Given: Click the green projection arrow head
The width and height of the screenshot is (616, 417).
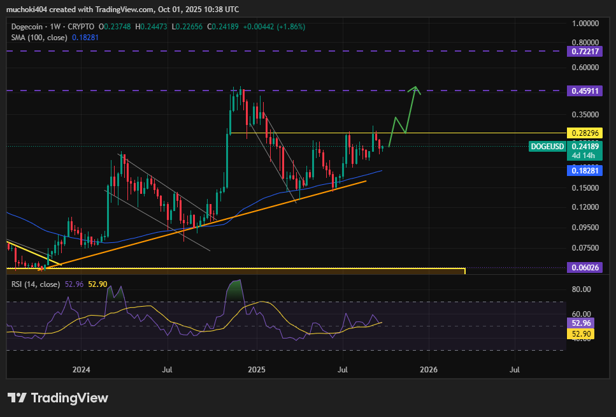Looking at the screenshot, I should [x=415, y=89].
